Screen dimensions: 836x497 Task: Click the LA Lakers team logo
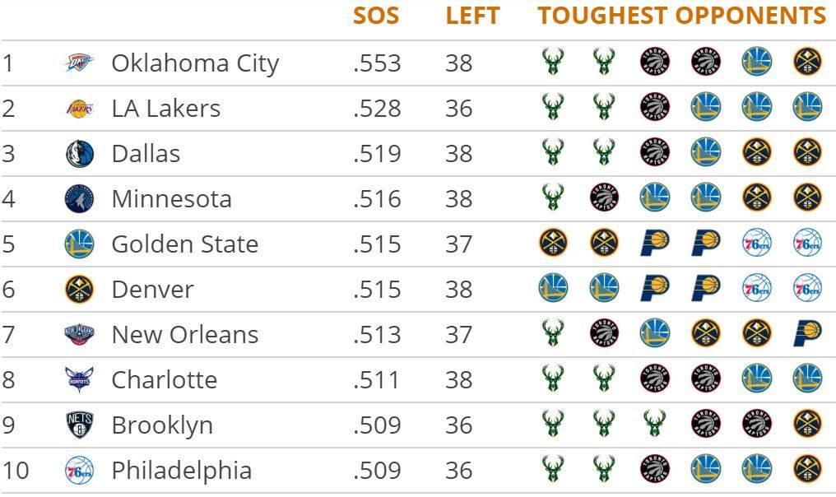79,109
